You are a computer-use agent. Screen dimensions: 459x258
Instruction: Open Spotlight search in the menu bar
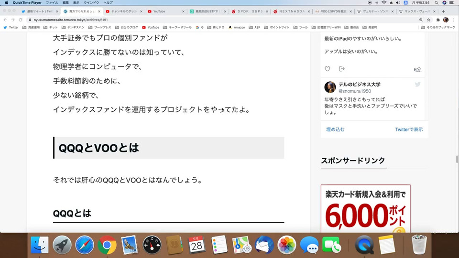click(436, 3)
